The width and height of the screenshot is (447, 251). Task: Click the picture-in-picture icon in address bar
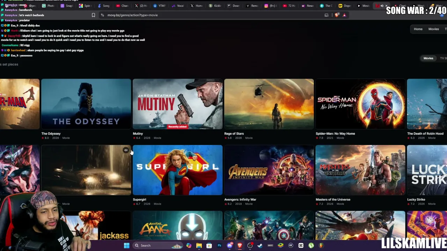327,15
